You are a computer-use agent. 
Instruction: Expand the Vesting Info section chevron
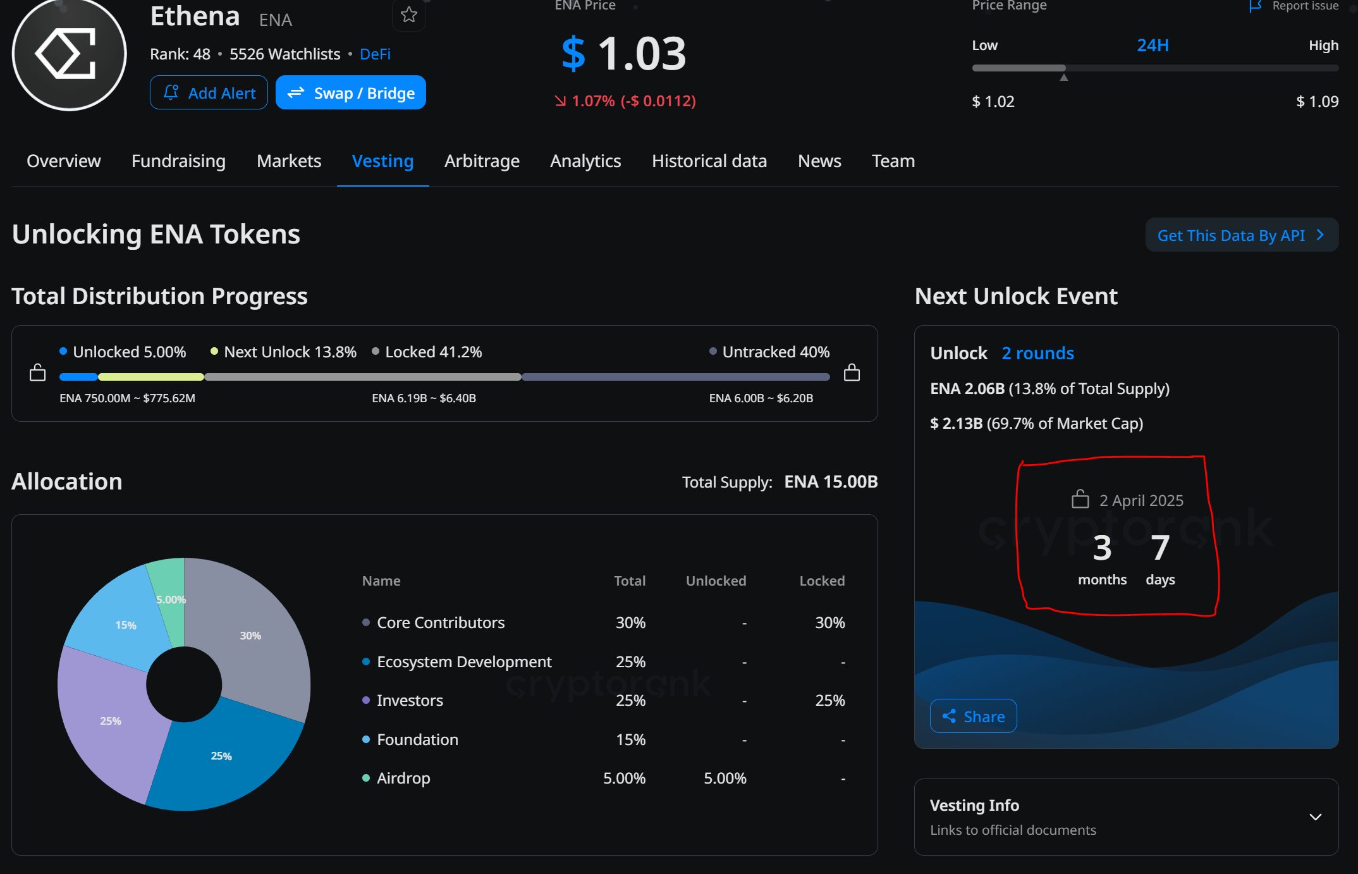(1315, 816)
